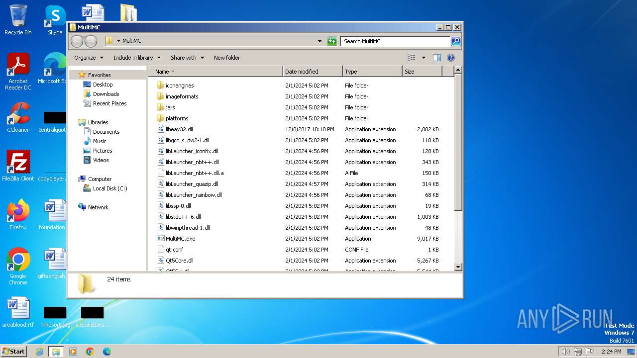Select libLauncher_rainbow.dll file
The image size is (637, 358).
coord(194,195)
